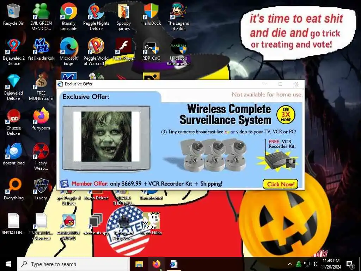Image resolution: width=361 pixels, height=271 pixels.
Task: Launch Super Hilda icon
Action: [x=151, y=224]
